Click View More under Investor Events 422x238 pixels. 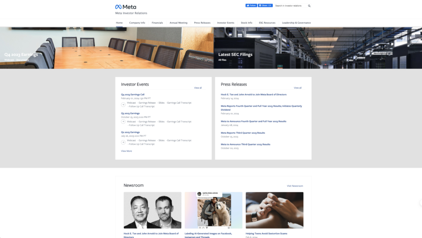pyautogui.click(x=127, y=151)
